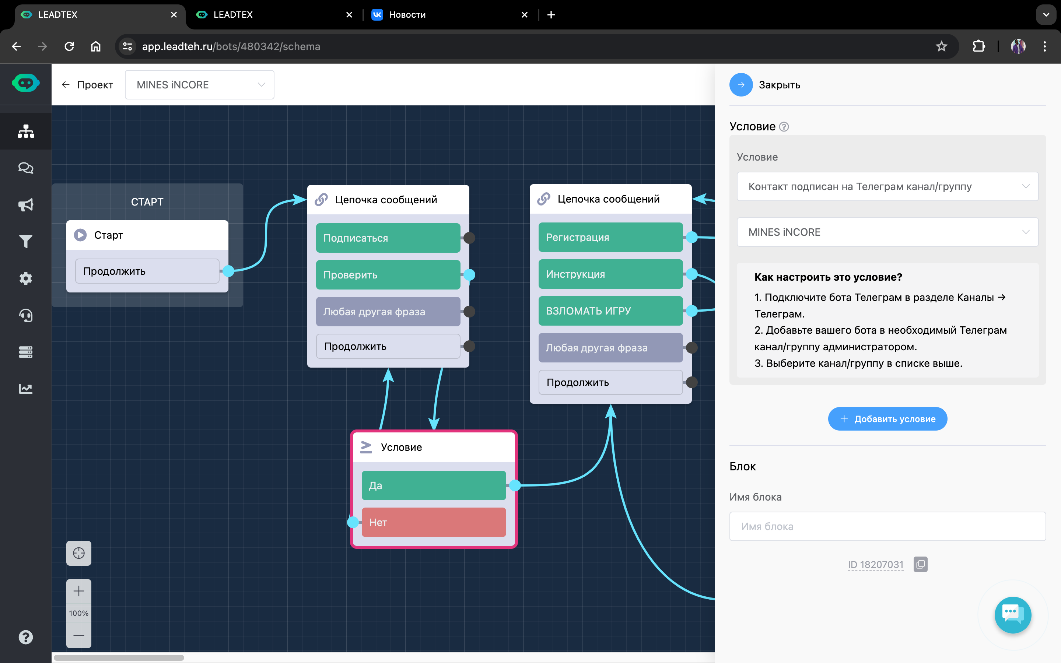
Task: Open the MINES iNCORE channel dropdown
Action: click(x=887, y=232)
